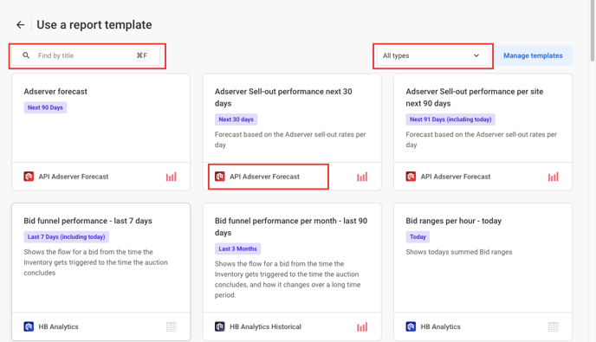
Task: Click HB Analytics logo on Bid funnel 7 days card
Action: click(29, 326)
